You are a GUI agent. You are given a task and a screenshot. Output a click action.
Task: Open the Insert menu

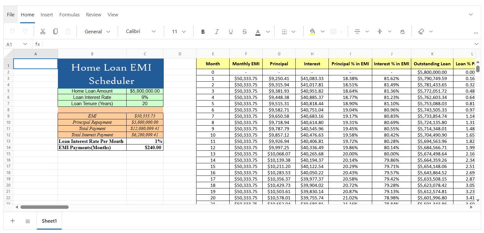point(47,14)
